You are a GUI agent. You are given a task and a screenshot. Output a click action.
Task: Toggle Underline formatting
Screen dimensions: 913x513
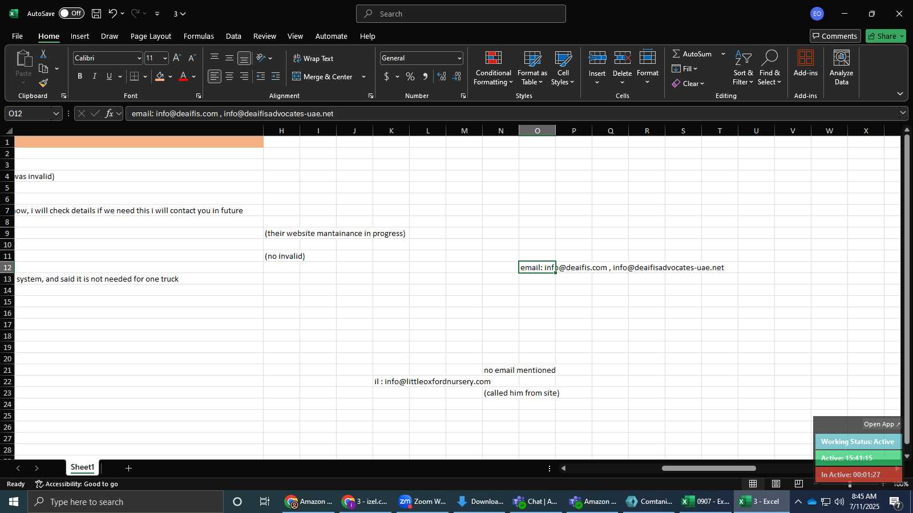click(x=109, y=76)
